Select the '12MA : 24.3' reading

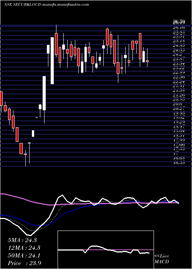[24, 248]
